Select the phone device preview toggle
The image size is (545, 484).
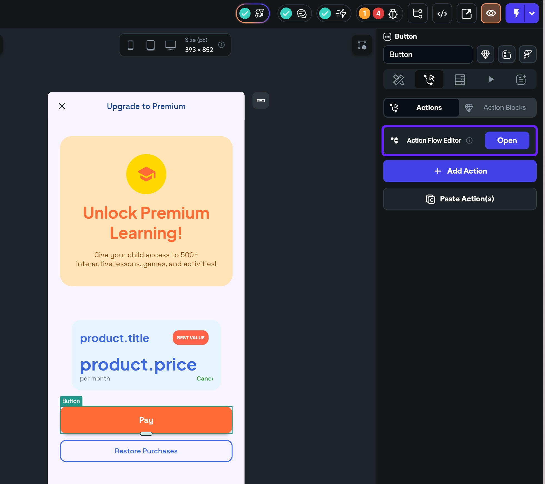click(131, 45)
